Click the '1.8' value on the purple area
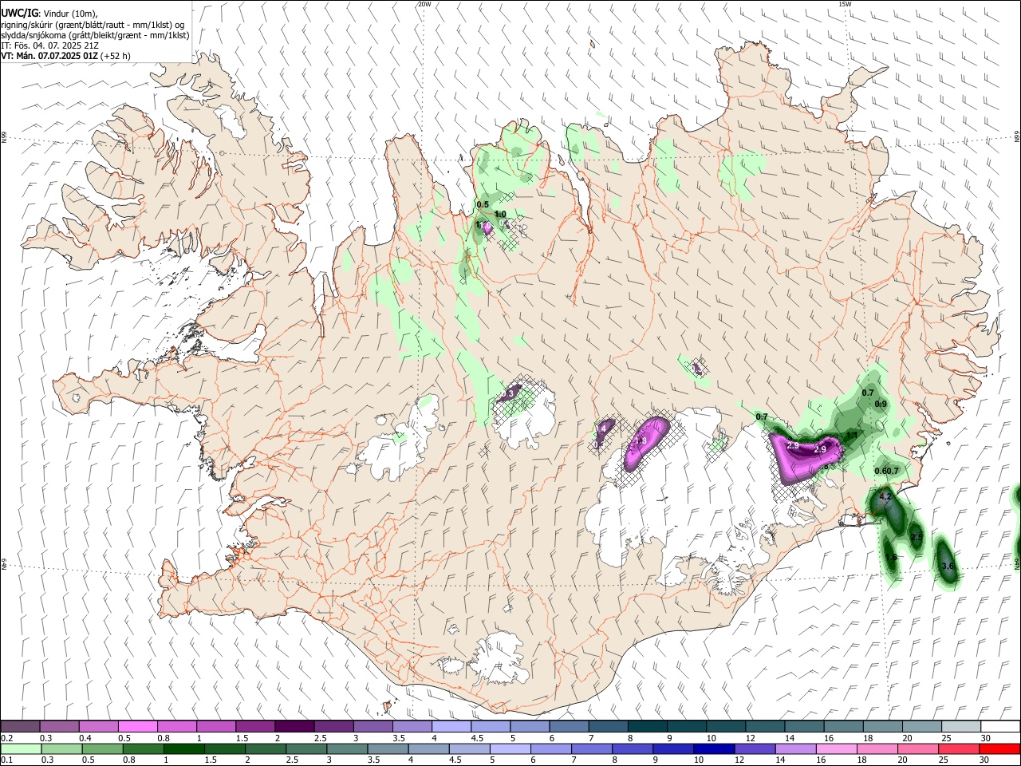The height and width of the screenshot is (766, 1021). 640,441
